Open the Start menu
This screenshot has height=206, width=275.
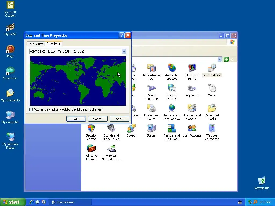click(13, 202)
